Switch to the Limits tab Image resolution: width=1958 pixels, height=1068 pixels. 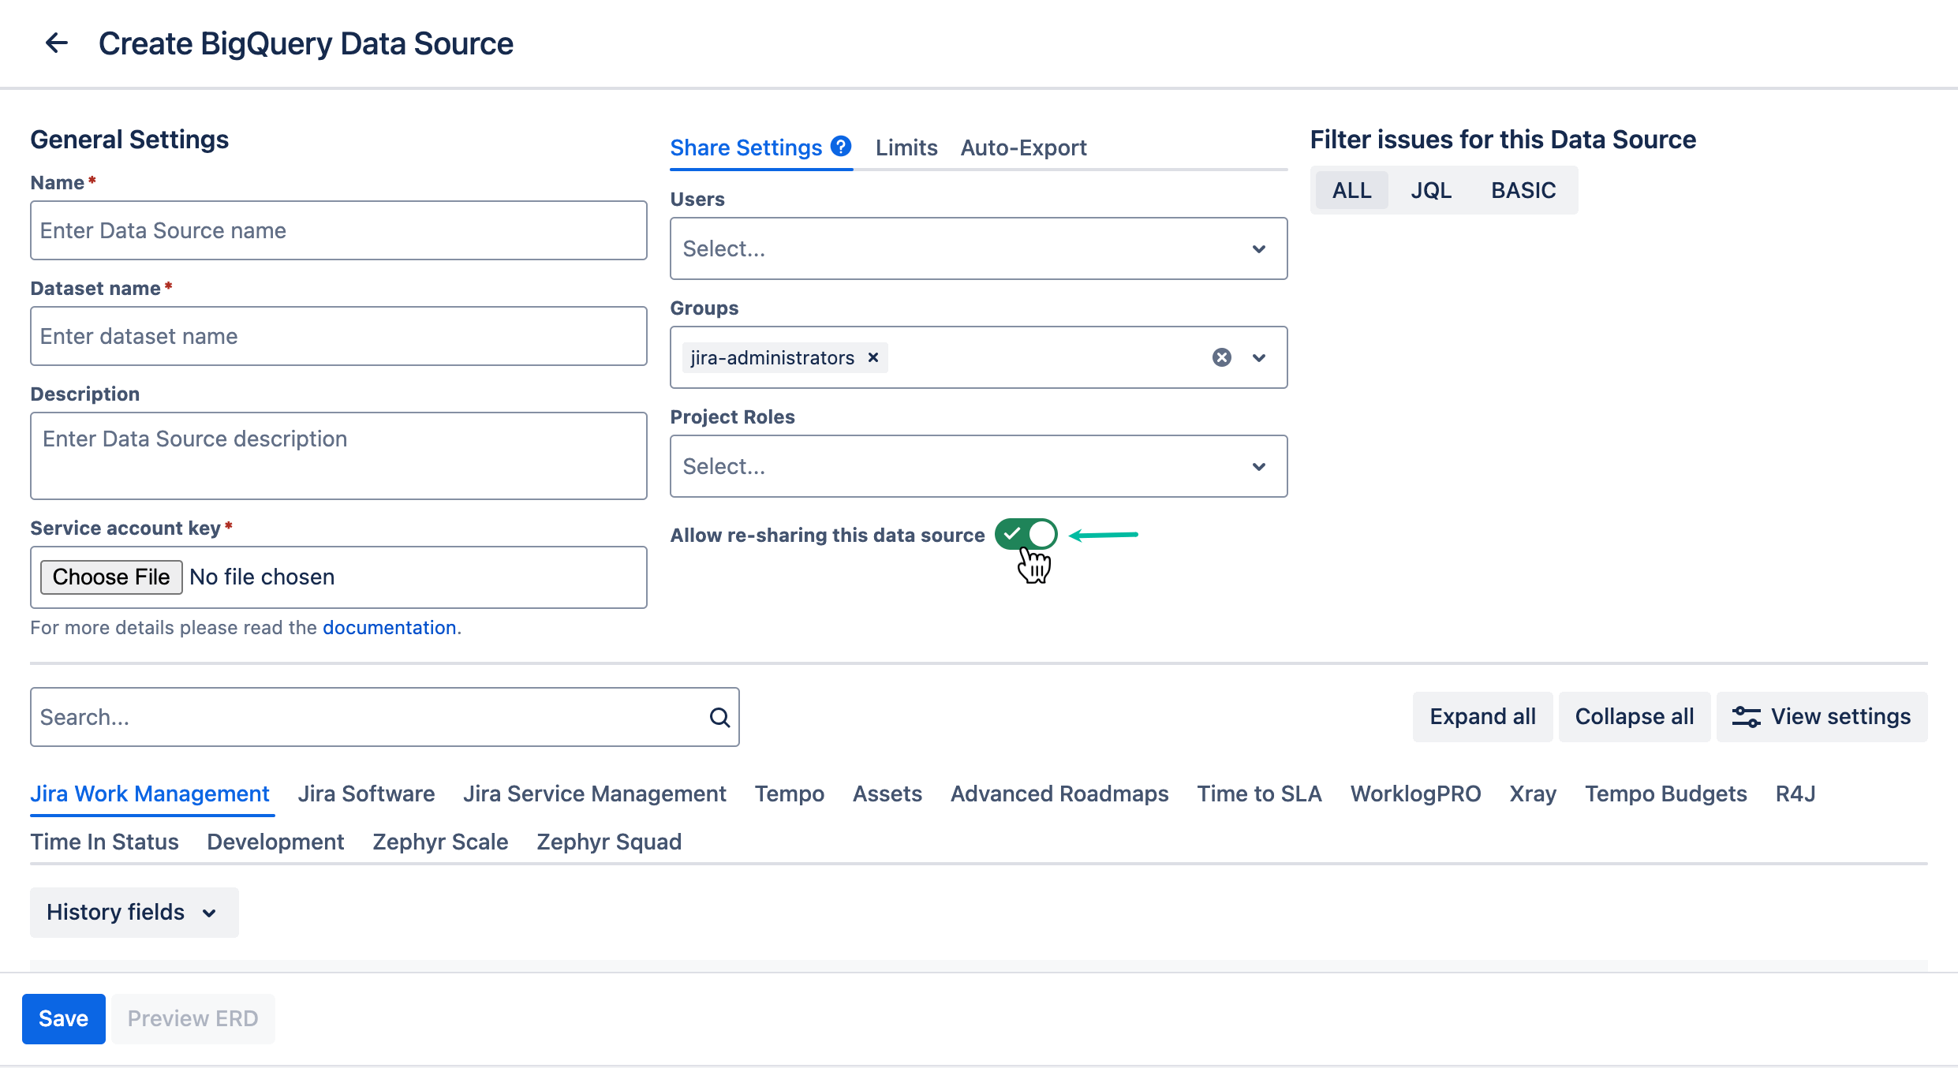(x=906, y=147)
